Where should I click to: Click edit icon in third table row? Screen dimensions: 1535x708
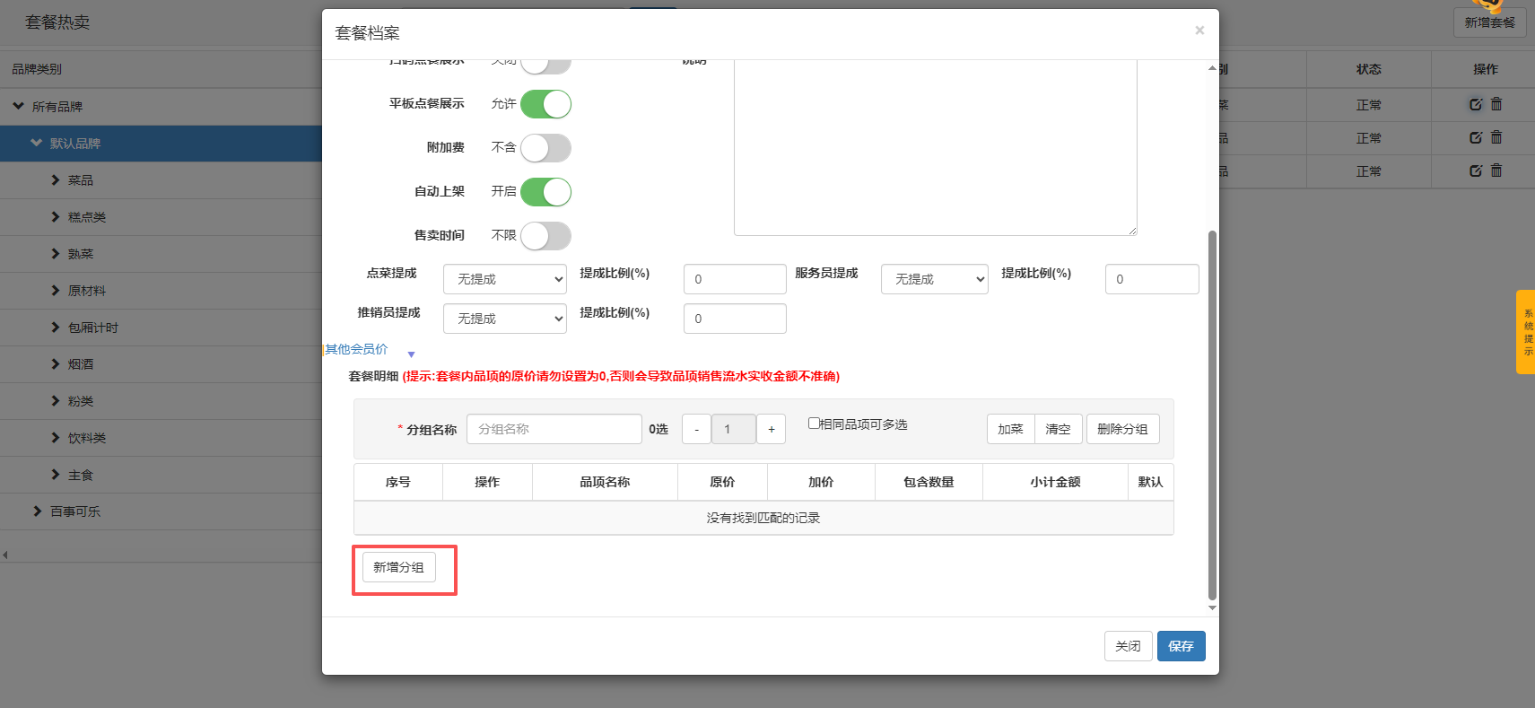tap(1475, 170)
